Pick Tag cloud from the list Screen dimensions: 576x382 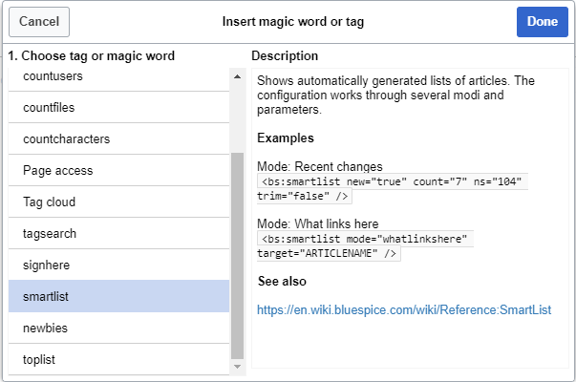pos(118,202)
